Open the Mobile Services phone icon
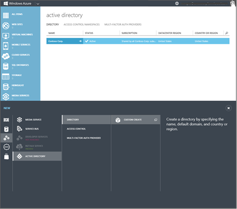Image resolution: width=237 pixels, height=209 pixels. click(5, 46)
